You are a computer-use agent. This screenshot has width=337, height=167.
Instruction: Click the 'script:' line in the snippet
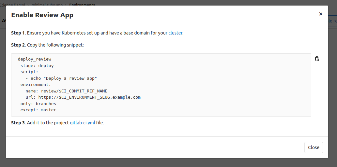[x=29, y=72]
